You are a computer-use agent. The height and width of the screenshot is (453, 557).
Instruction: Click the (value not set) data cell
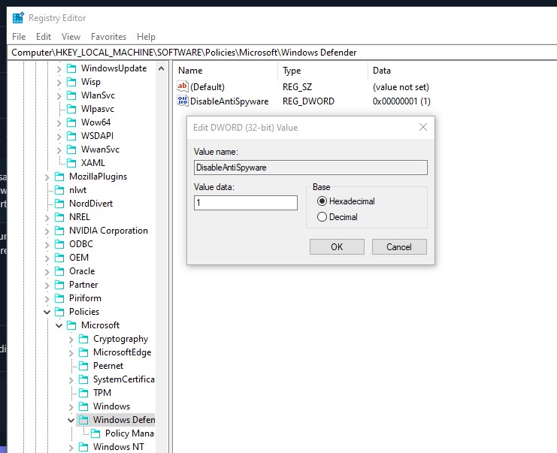point(401,87)
